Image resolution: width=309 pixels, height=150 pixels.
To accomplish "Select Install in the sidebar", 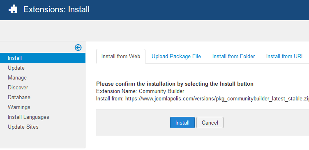I will pos(43,58).
